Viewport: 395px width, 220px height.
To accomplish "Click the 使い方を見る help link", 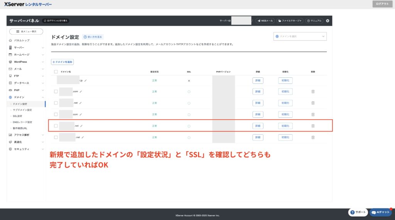I will coord(93,37).
